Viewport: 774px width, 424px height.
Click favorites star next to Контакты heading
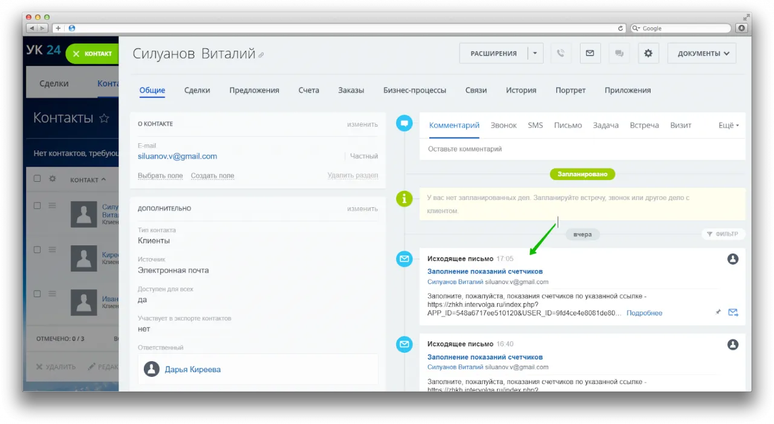[104, 118]
